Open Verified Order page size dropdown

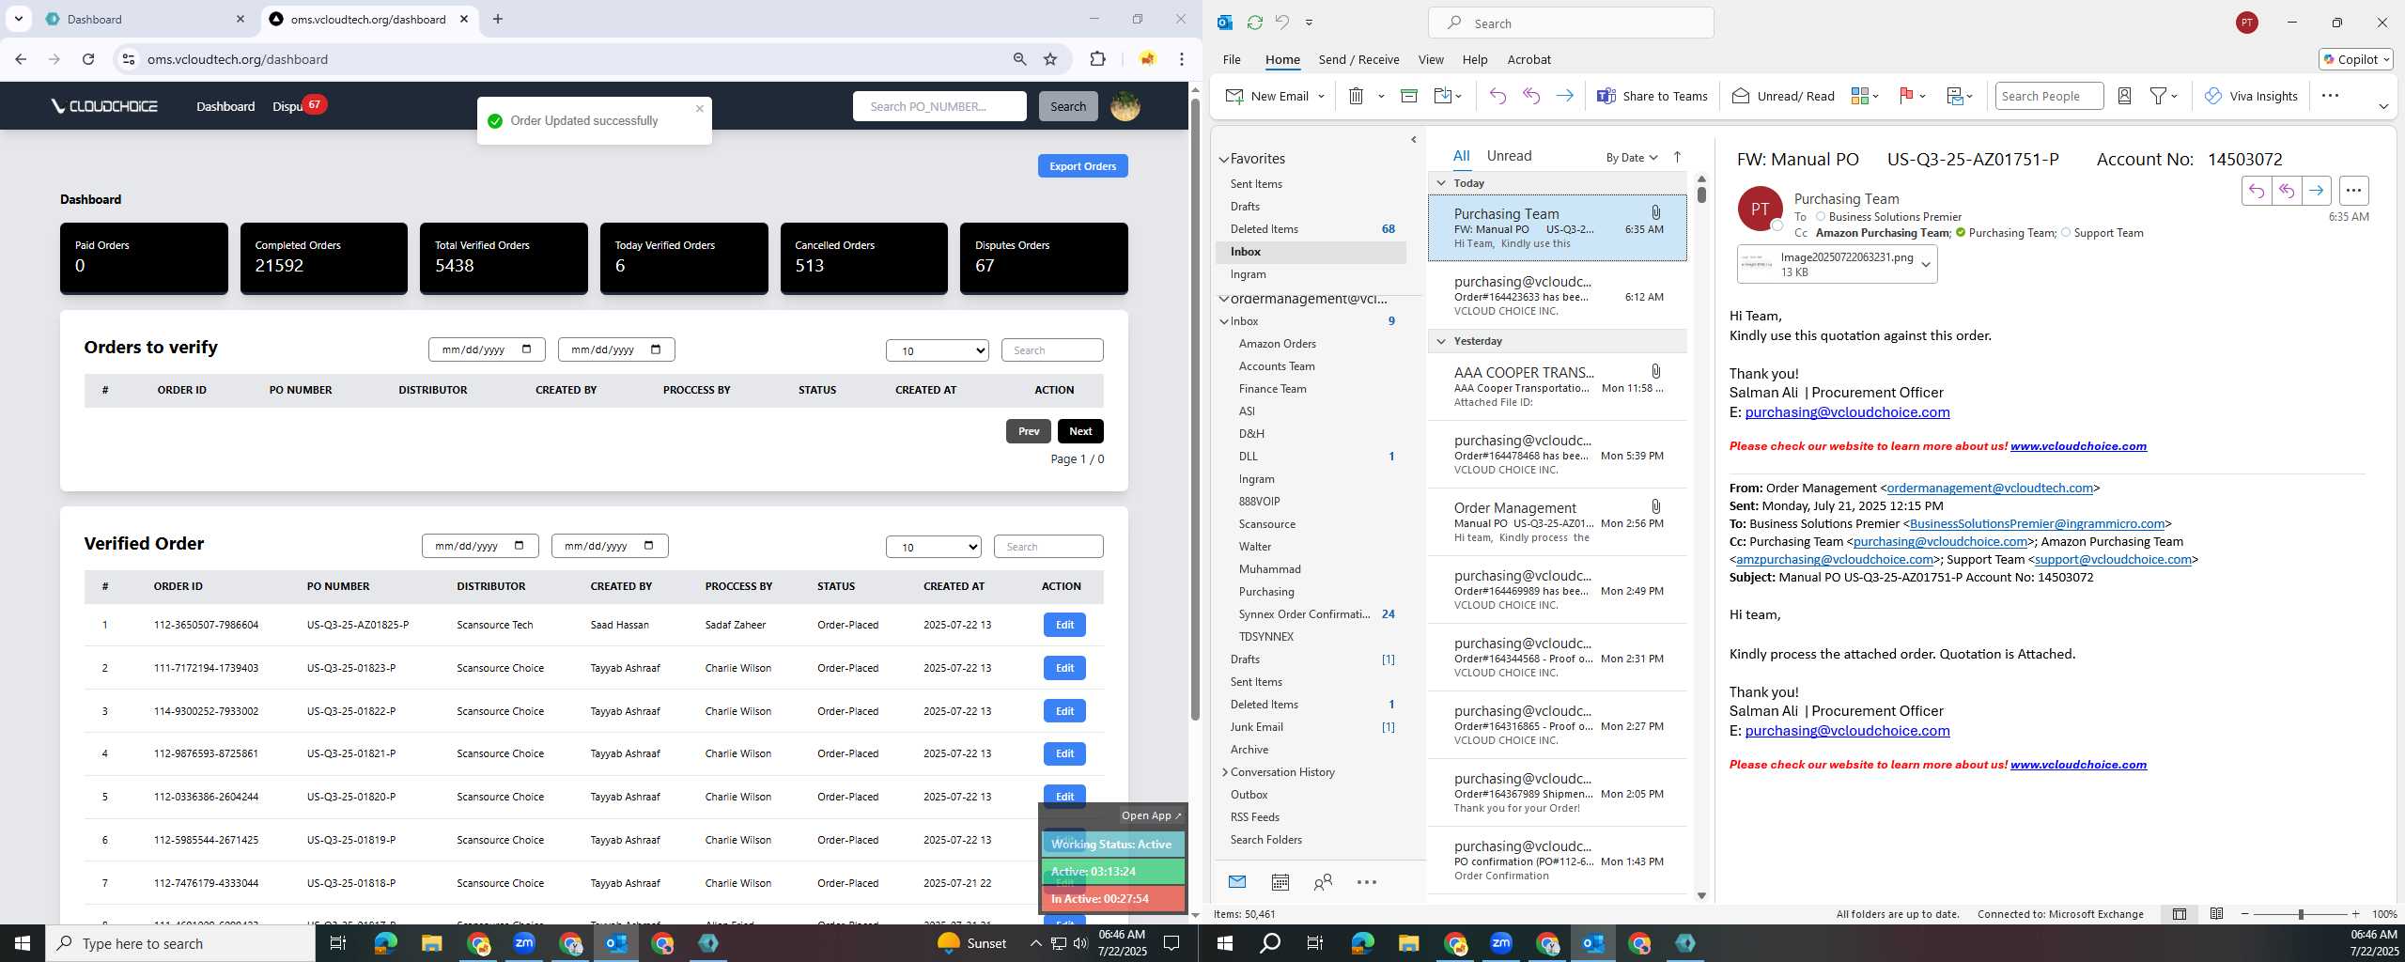click(x=933, y=547)
